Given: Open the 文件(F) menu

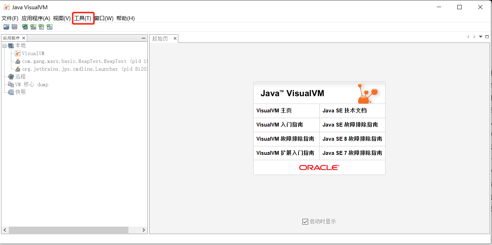Looking at the screenshot, I should click(10, 18).
